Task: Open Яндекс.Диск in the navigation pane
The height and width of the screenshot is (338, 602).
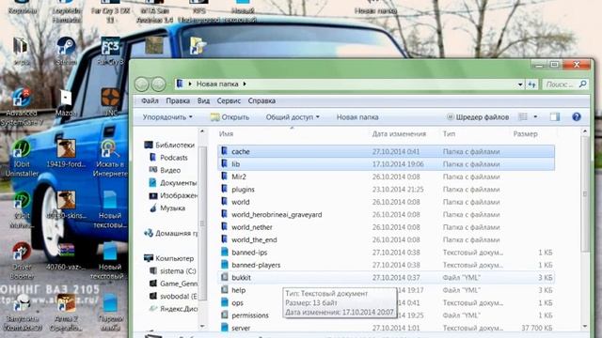Action: pyautogui.click(x=173, y=309)
